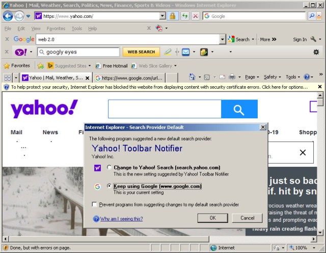Click the blue Help question icon

point(307,77)
